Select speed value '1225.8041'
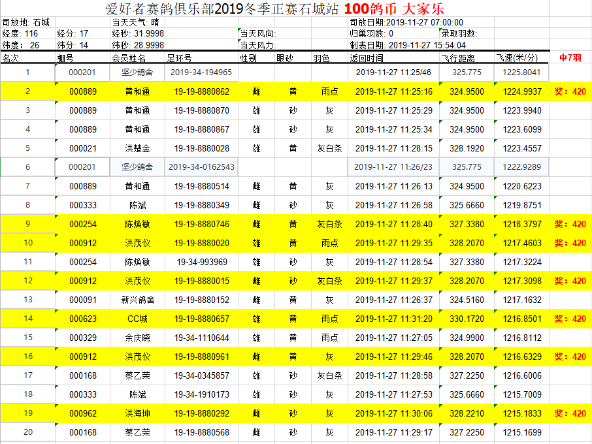The height and width of the screenshot is (444, 592). [x=521, y=72]
